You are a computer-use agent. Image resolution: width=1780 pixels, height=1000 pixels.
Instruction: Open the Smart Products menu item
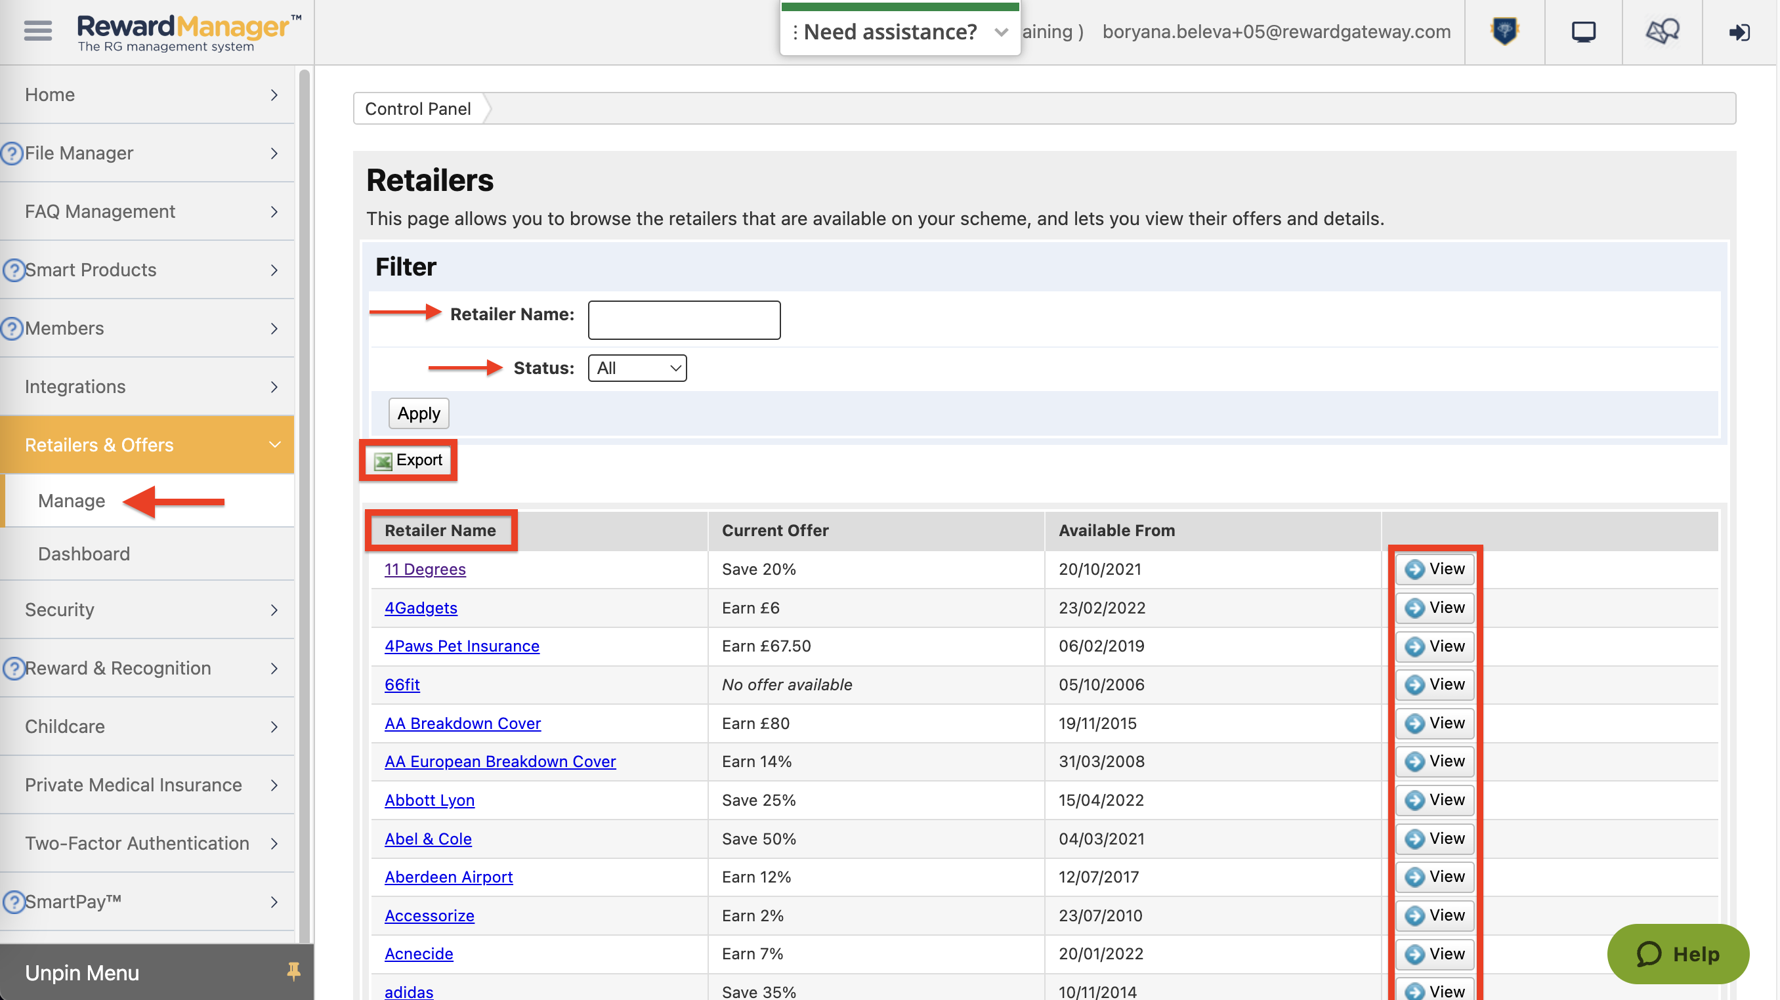tap(147, 269)
